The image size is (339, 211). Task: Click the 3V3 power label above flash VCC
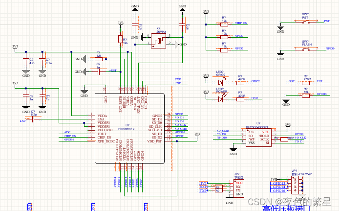coord(288,125)
